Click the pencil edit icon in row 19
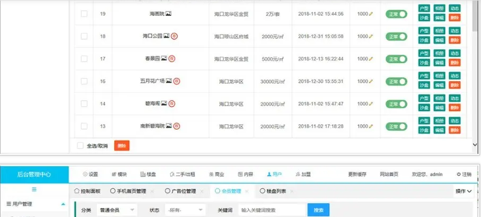481x217 pixels. [x=371, y=14]
